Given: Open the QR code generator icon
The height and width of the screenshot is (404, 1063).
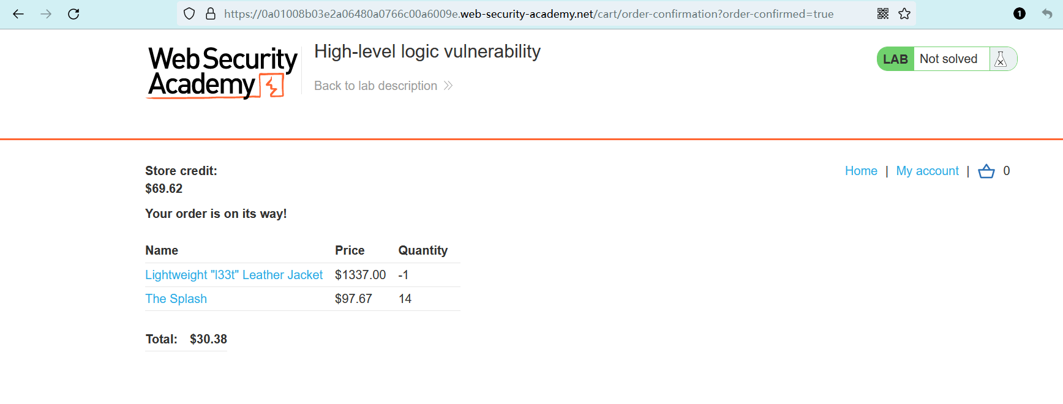Looking at the screenshot, I should 882,14.
